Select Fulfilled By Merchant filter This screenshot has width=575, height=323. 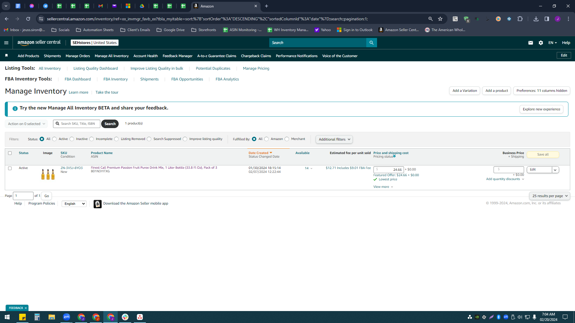[287, 139]
